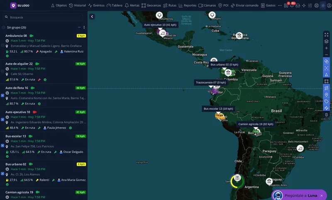Open the Reportes section
Image resolution: width=332 pixels, height=200 pixels.
coord(188,5)
